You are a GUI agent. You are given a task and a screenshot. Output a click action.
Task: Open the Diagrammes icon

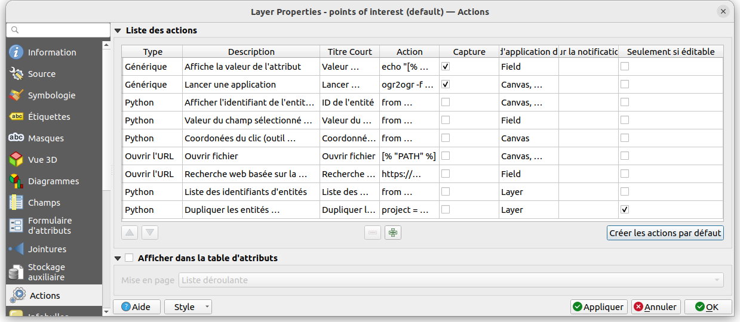(16, 181)
